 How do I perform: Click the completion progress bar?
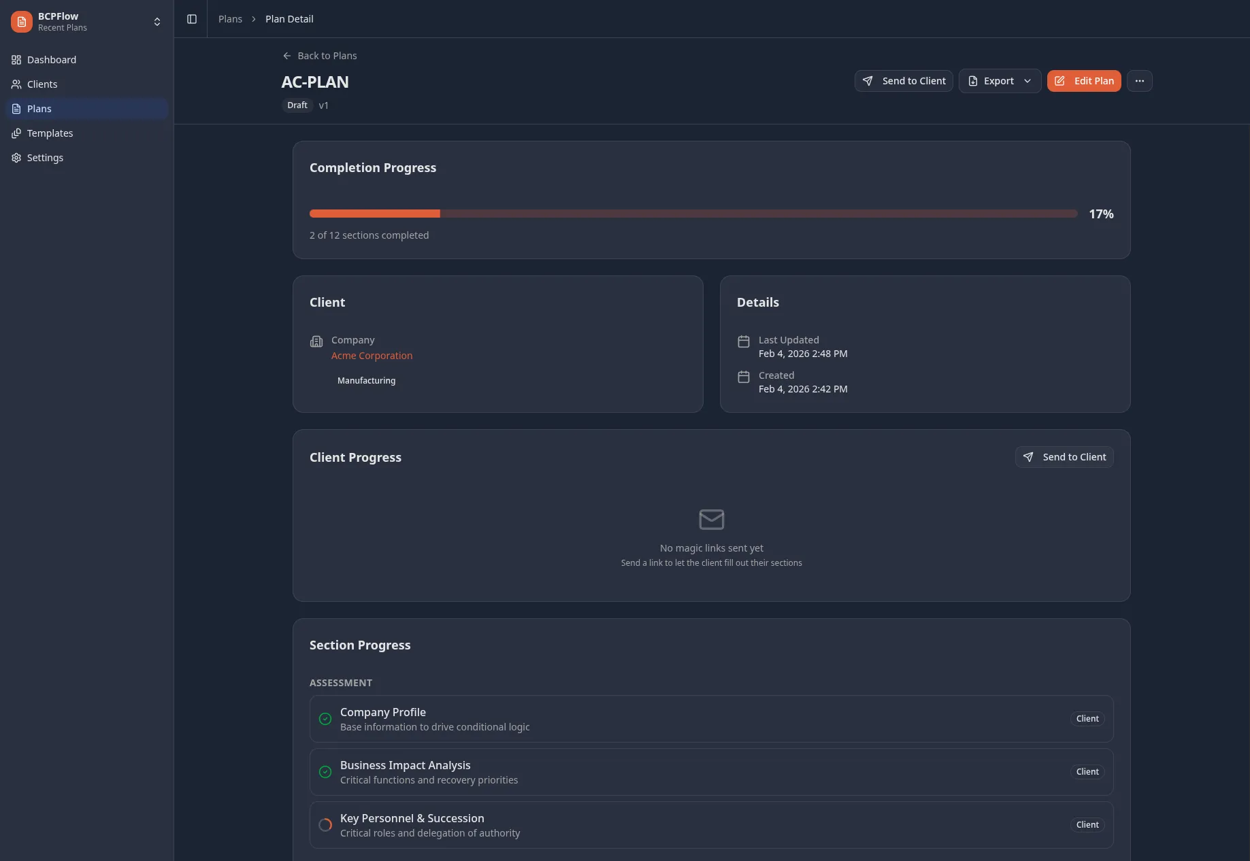693,214
